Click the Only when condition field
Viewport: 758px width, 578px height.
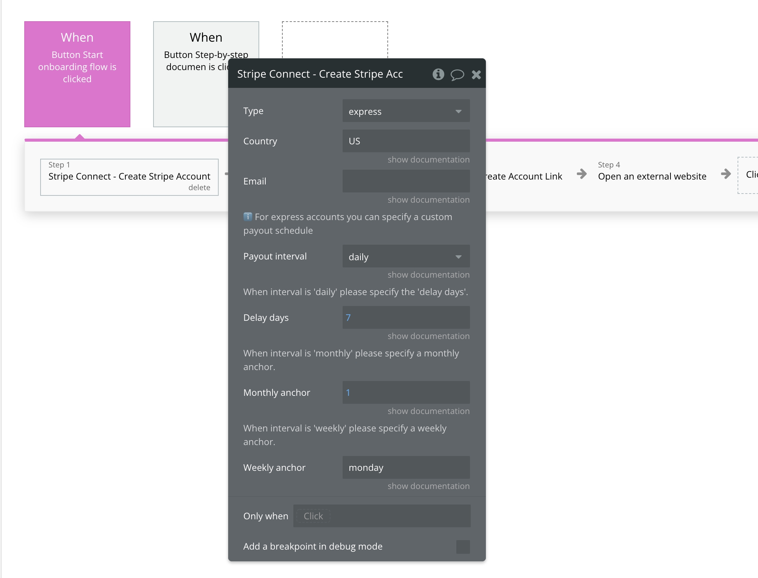coord(382,516)
